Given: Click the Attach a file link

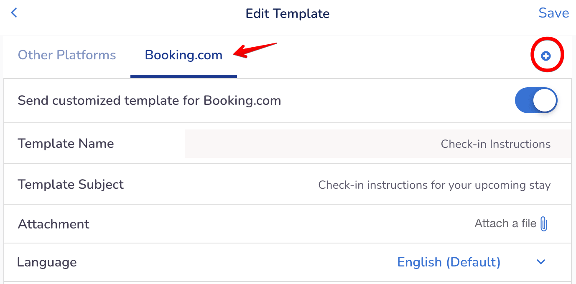Looking at the screenshot, I should (505, 223).
